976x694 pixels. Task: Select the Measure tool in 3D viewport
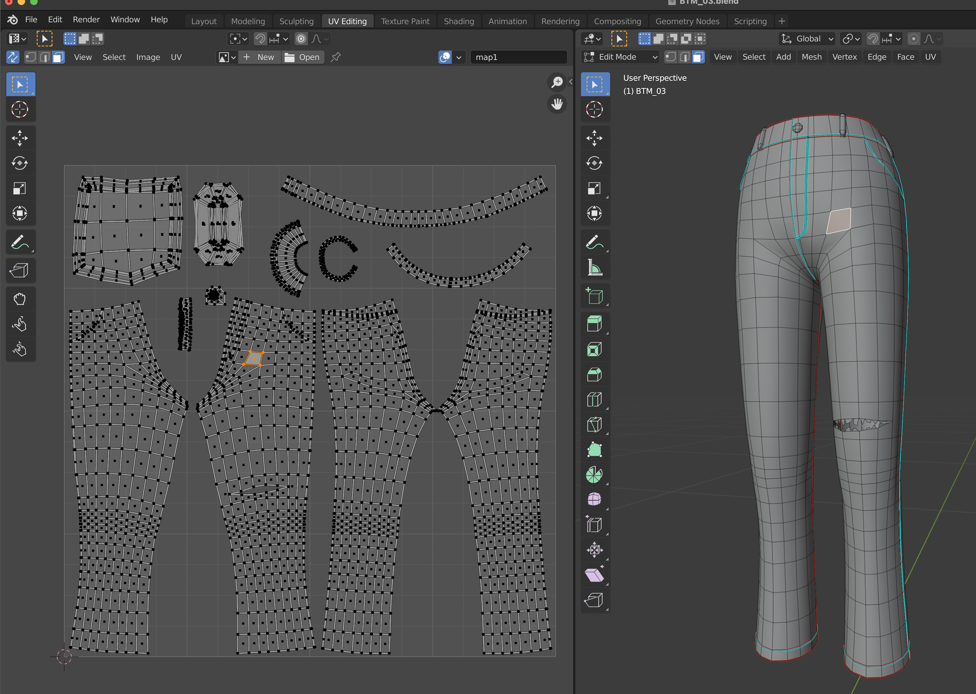click(595, 268)
